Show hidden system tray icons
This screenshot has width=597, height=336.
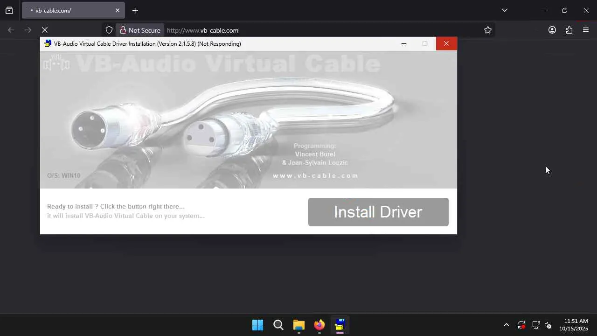click(507, 325)
